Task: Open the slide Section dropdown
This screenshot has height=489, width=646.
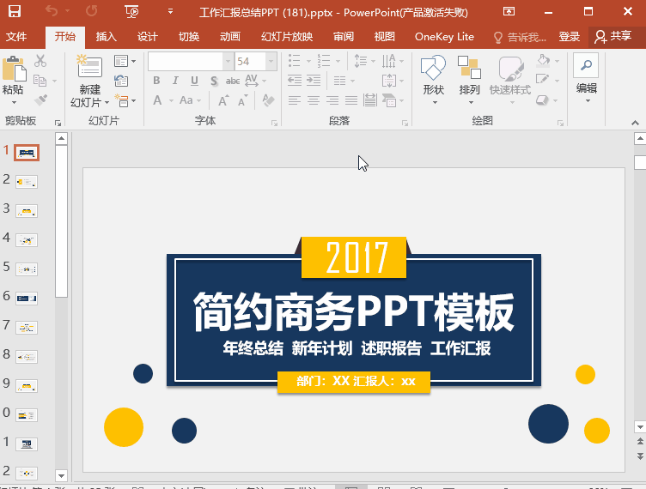Action: [125, 100]
